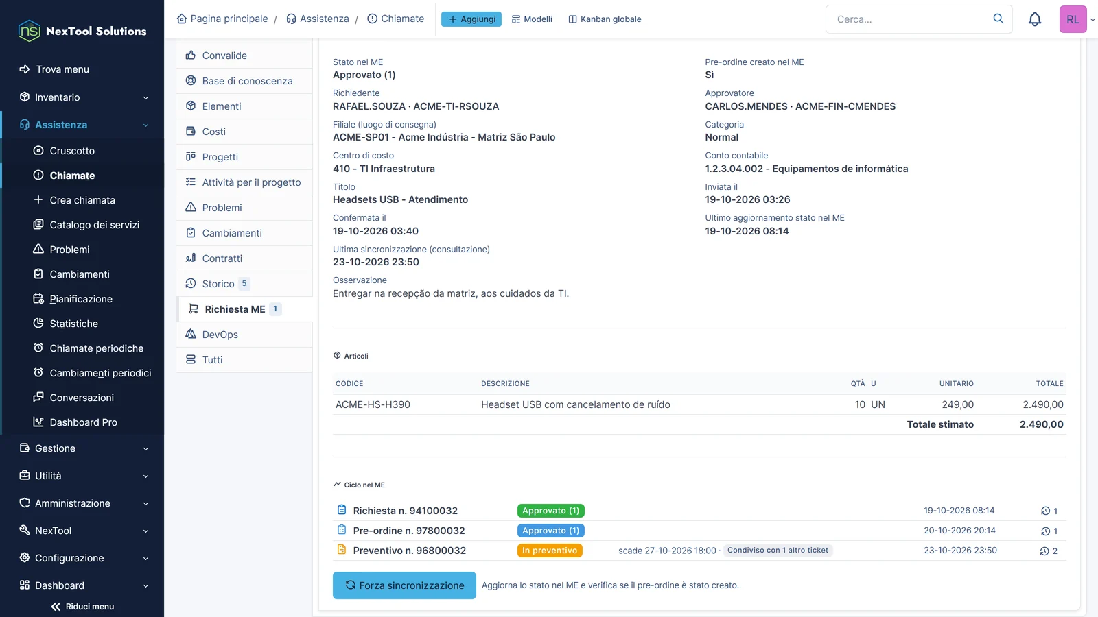1098x617 pixels.
Task: Open the RL user profile dropdown
Action: coord(1077,19)
